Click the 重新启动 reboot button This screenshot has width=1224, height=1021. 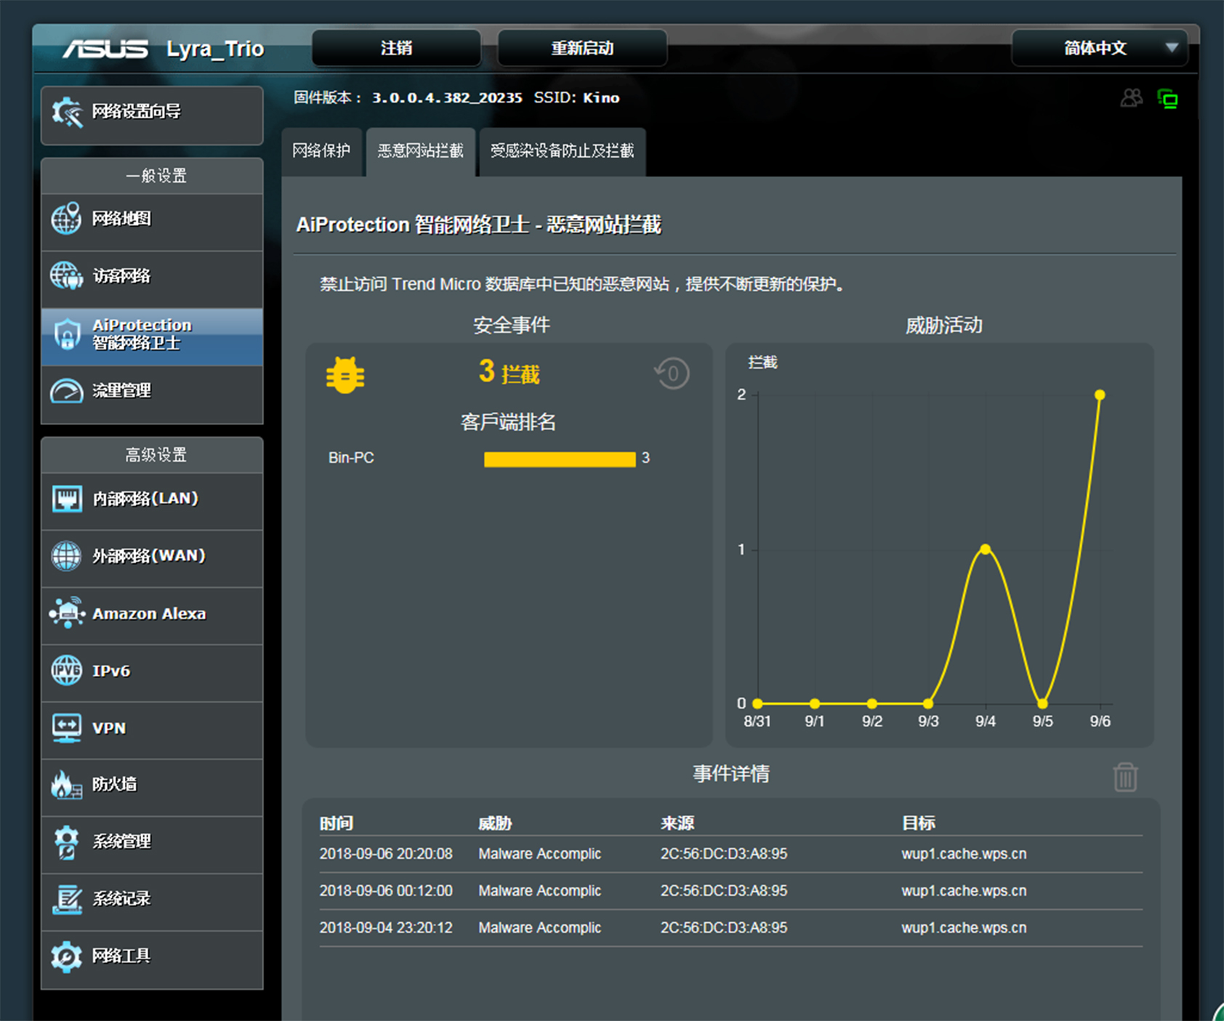coord(582,49)
